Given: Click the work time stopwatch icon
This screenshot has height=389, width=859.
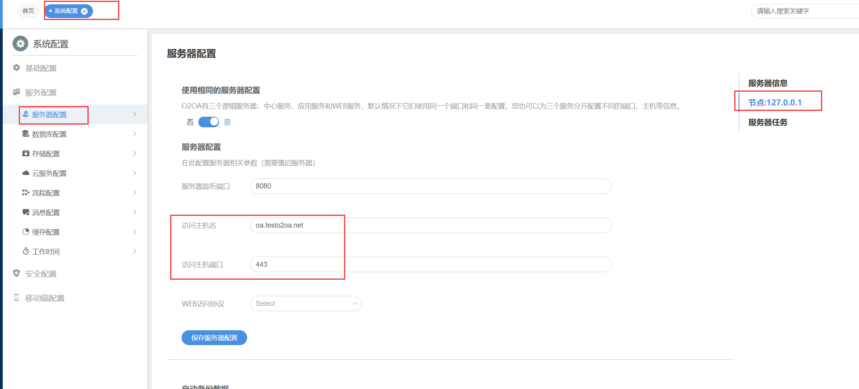Looking at the screenshot, I should tap(25, 251).
